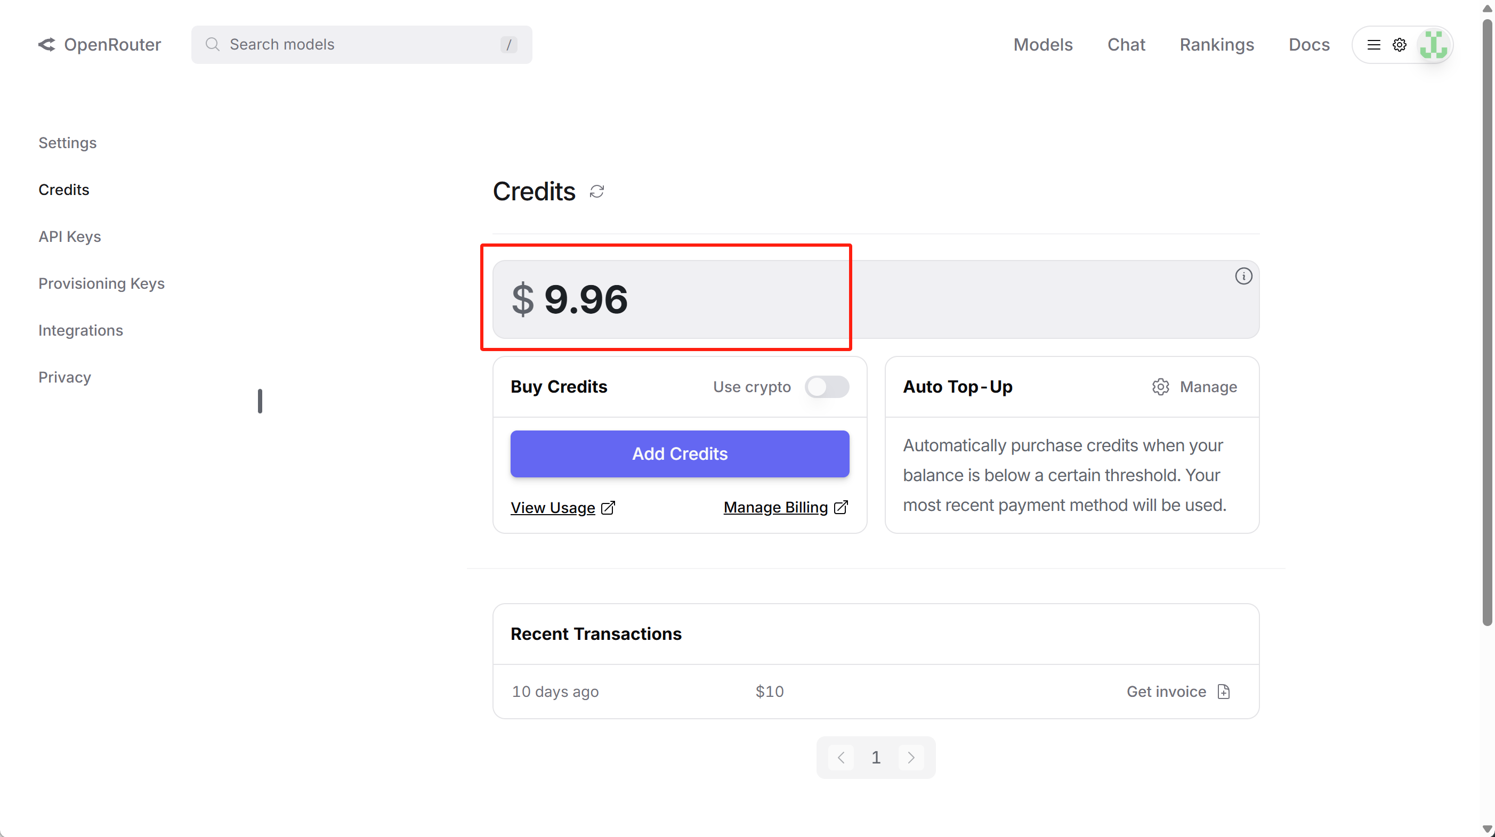Click the Get invoice link
1495x837 pixels.
click(1166, 692)
